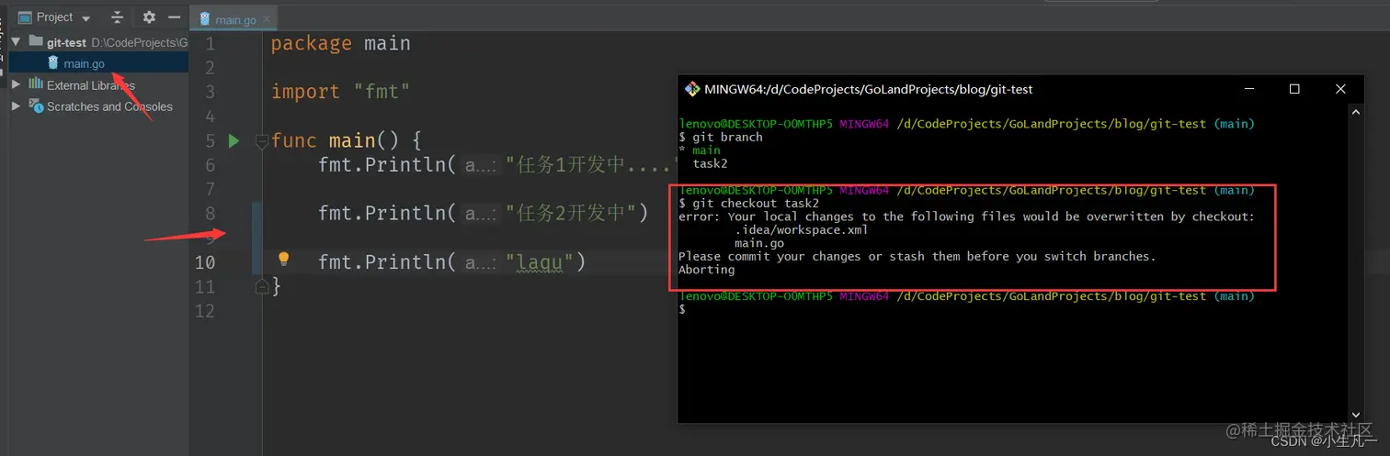Click line number 12 in the gutter
This screenshot has width=1390, height=456.
pos(204,310)
